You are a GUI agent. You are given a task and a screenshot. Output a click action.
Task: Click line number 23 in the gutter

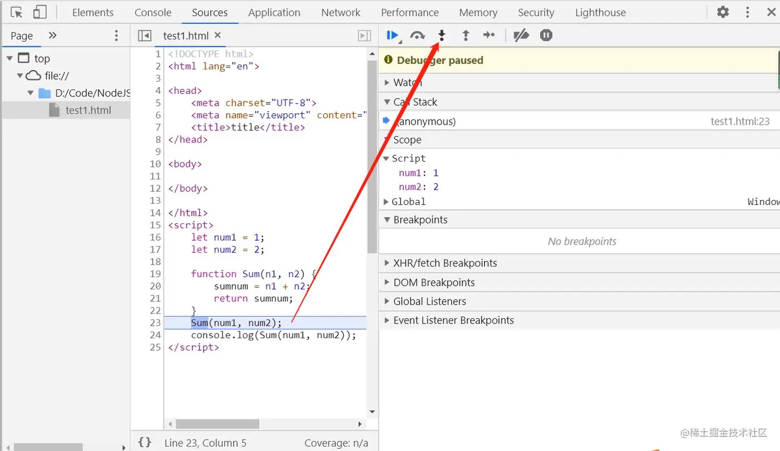155,323
